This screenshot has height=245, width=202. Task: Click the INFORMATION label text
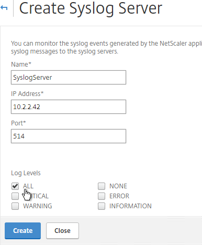pos(130,206)
